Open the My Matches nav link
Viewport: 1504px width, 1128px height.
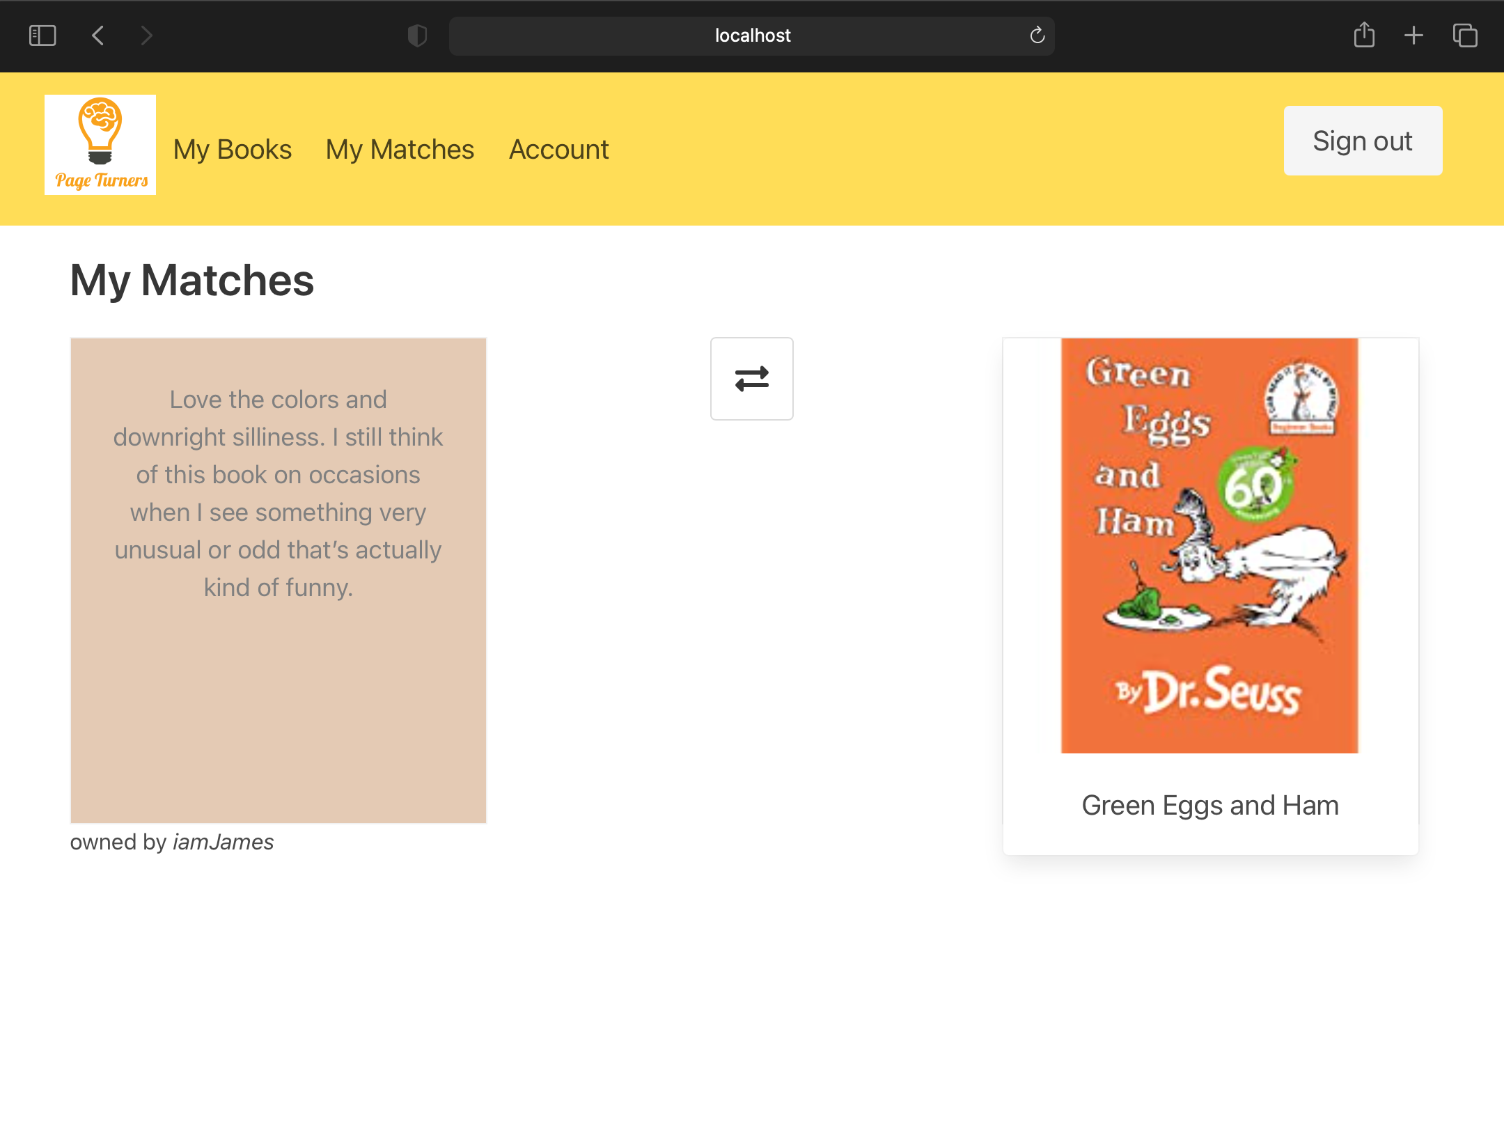(x=400, y=150)
